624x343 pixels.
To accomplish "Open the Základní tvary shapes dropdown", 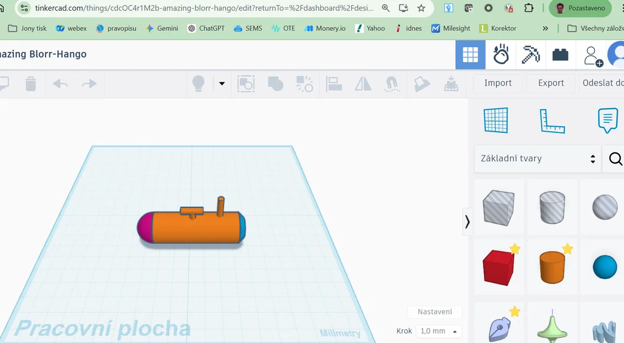I will click(x=538, y=159).
